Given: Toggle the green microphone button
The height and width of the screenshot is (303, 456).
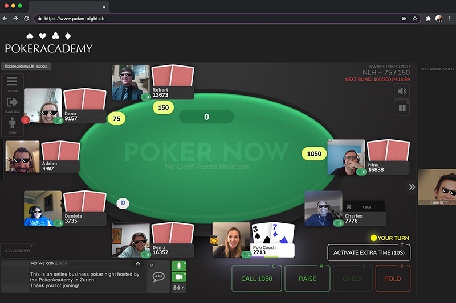Looking at the screenshot, I should [179, 265].
